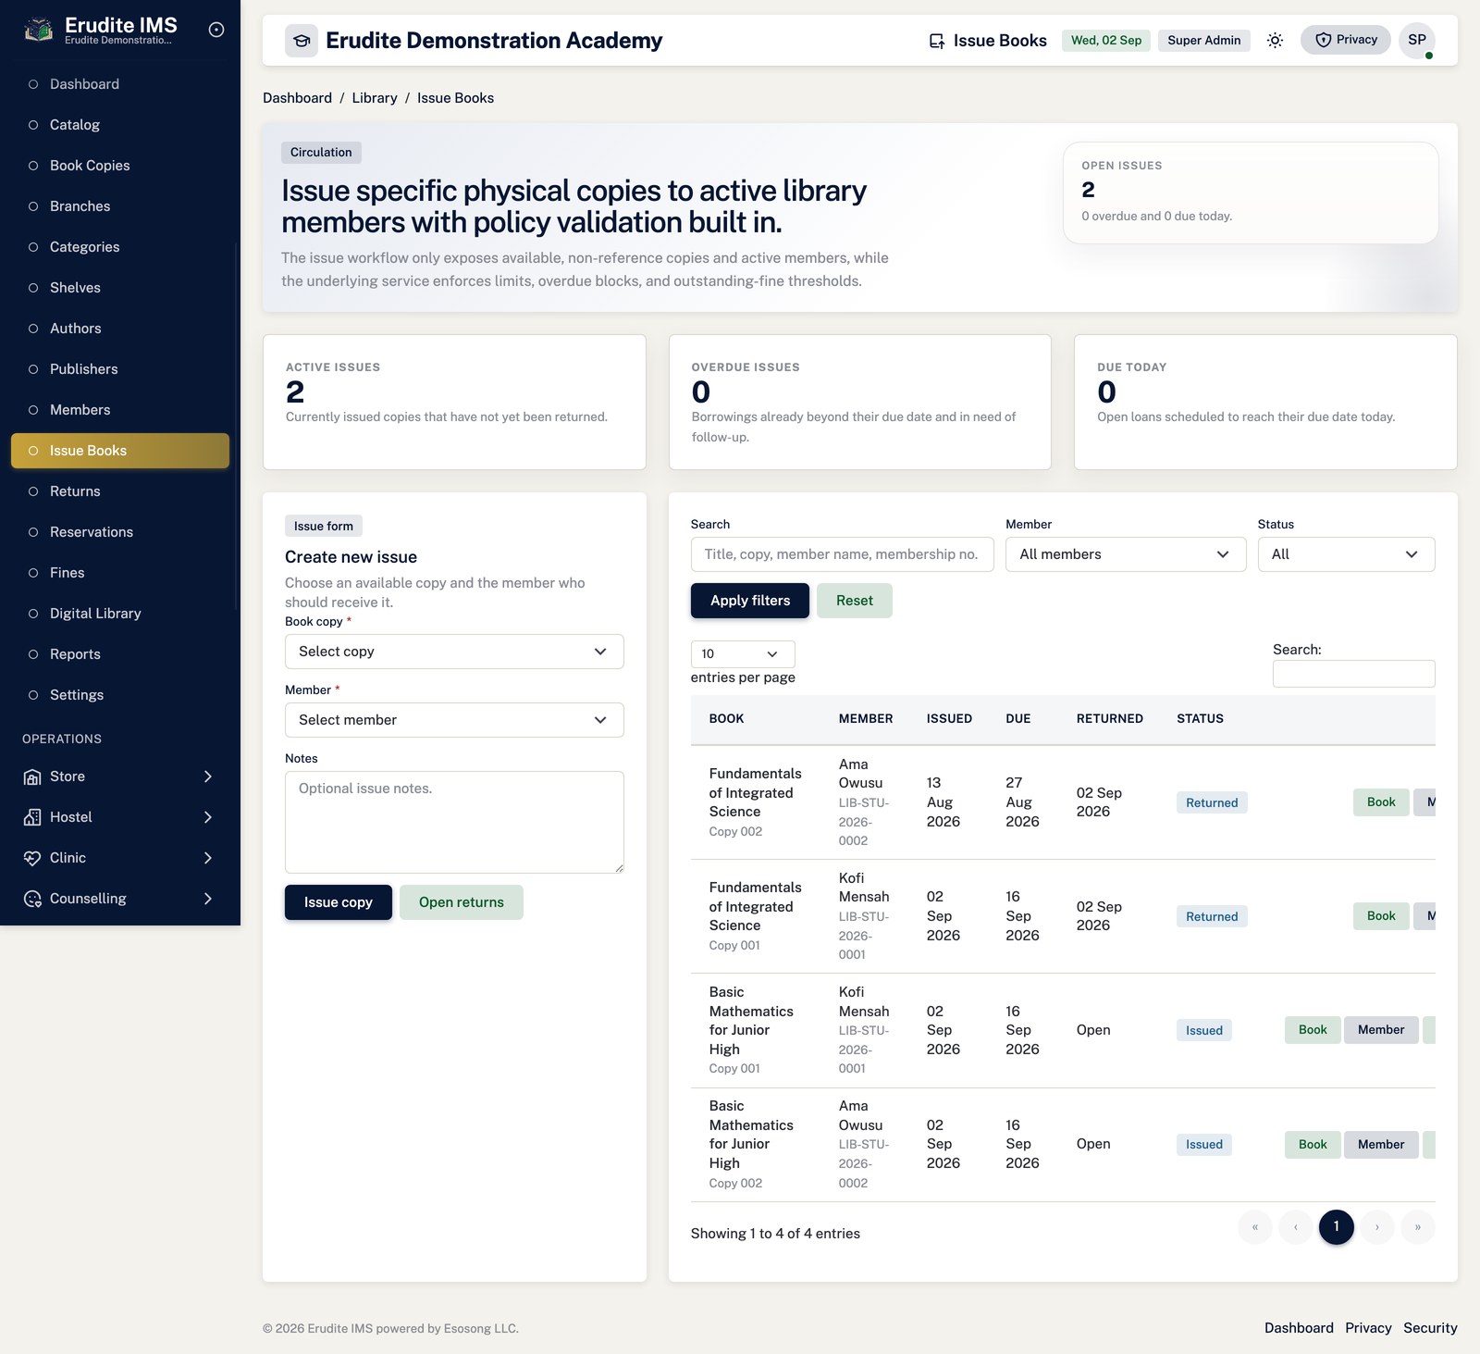Viewport: 1480px width, 1354px height.
Task: Click the sidebar collapse circle icon
Action: point(216,30)
